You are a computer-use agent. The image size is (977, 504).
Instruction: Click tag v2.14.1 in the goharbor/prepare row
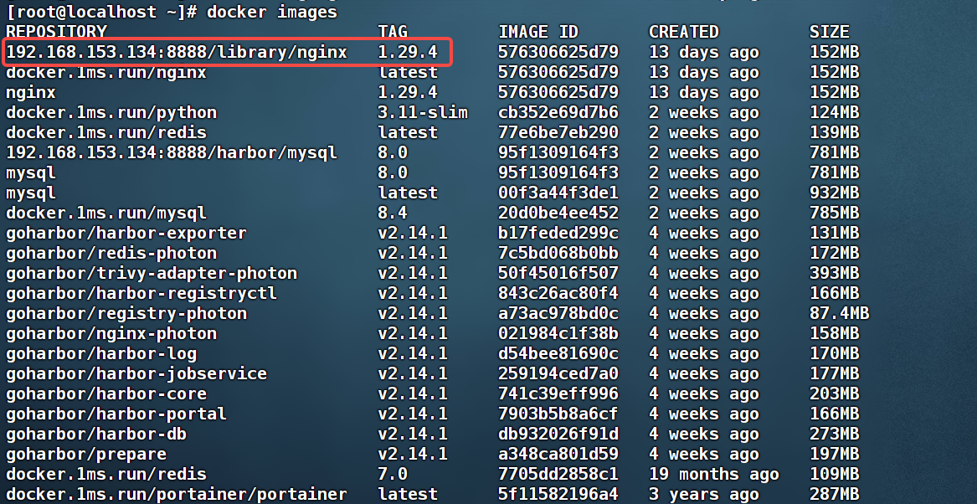(413, 454)
